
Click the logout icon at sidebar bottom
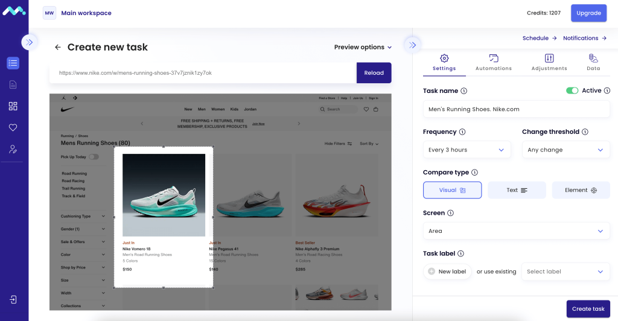(13, 300)
